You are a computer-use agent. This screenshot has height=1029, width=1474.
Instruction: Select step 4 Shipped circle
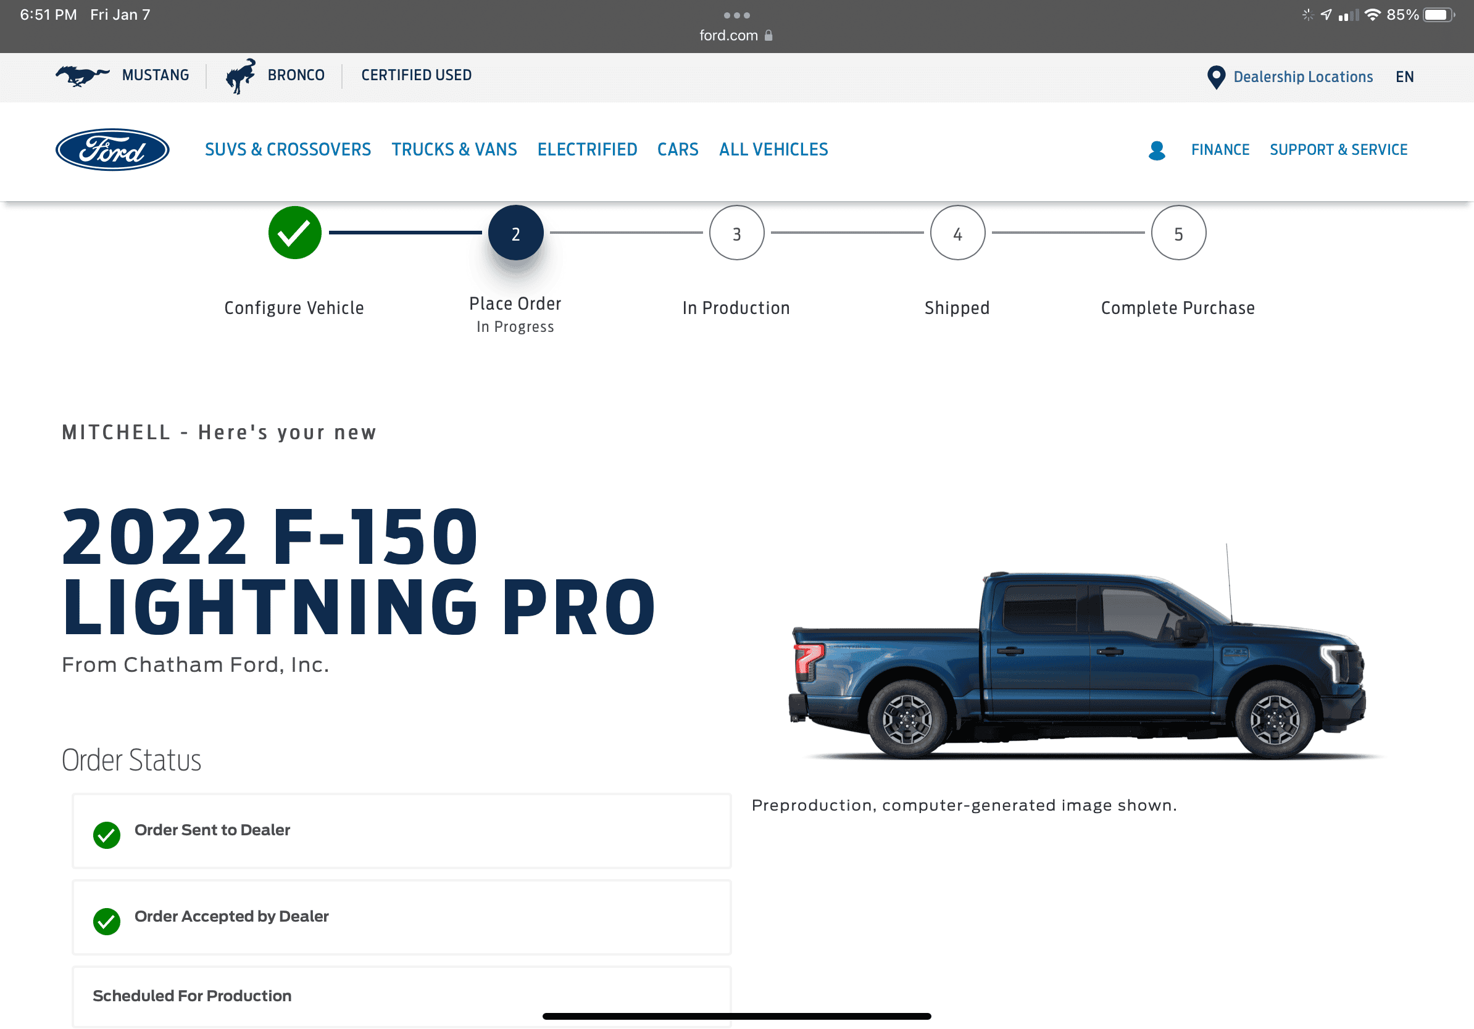(957, 232)
